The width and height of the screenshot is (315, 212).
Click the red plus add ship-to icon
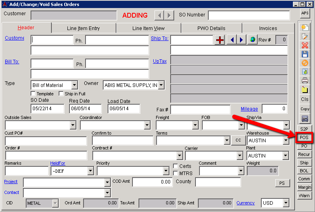pos(219,40)
